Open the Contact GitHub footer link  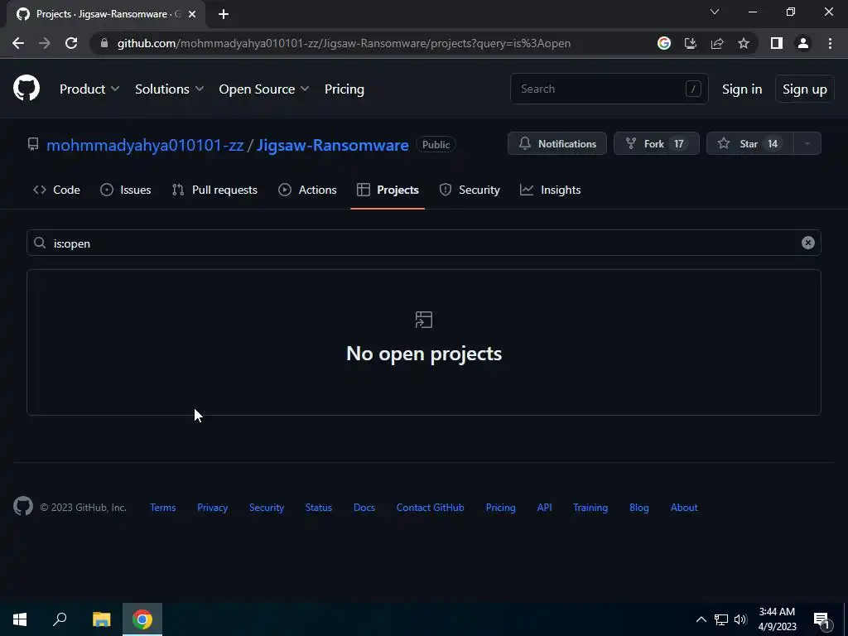(430, 508)
